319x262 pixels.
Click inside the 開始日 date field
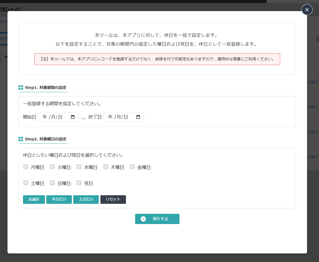point(54,117)
